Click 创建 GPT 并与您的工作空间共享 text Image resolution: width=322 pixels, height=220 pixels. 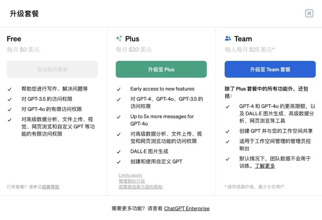(276, 131)
